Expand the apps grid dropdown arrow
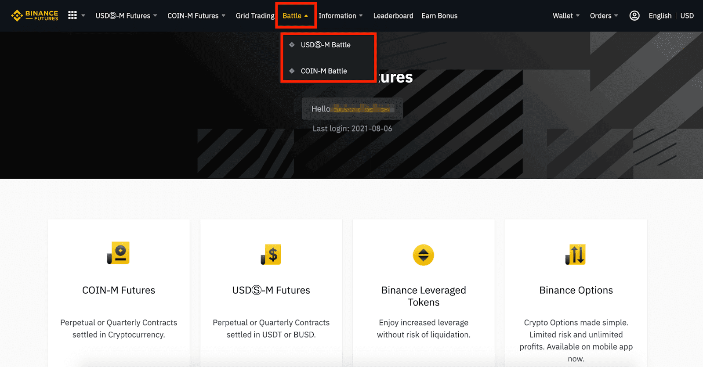 [x=83, y=16]
